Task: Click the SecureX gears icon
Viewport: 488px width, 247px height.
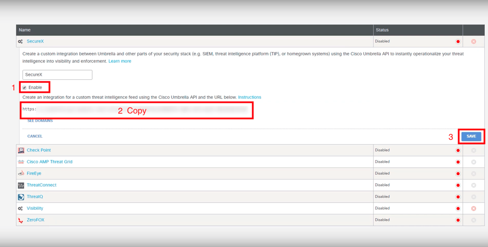Action: 20,41
